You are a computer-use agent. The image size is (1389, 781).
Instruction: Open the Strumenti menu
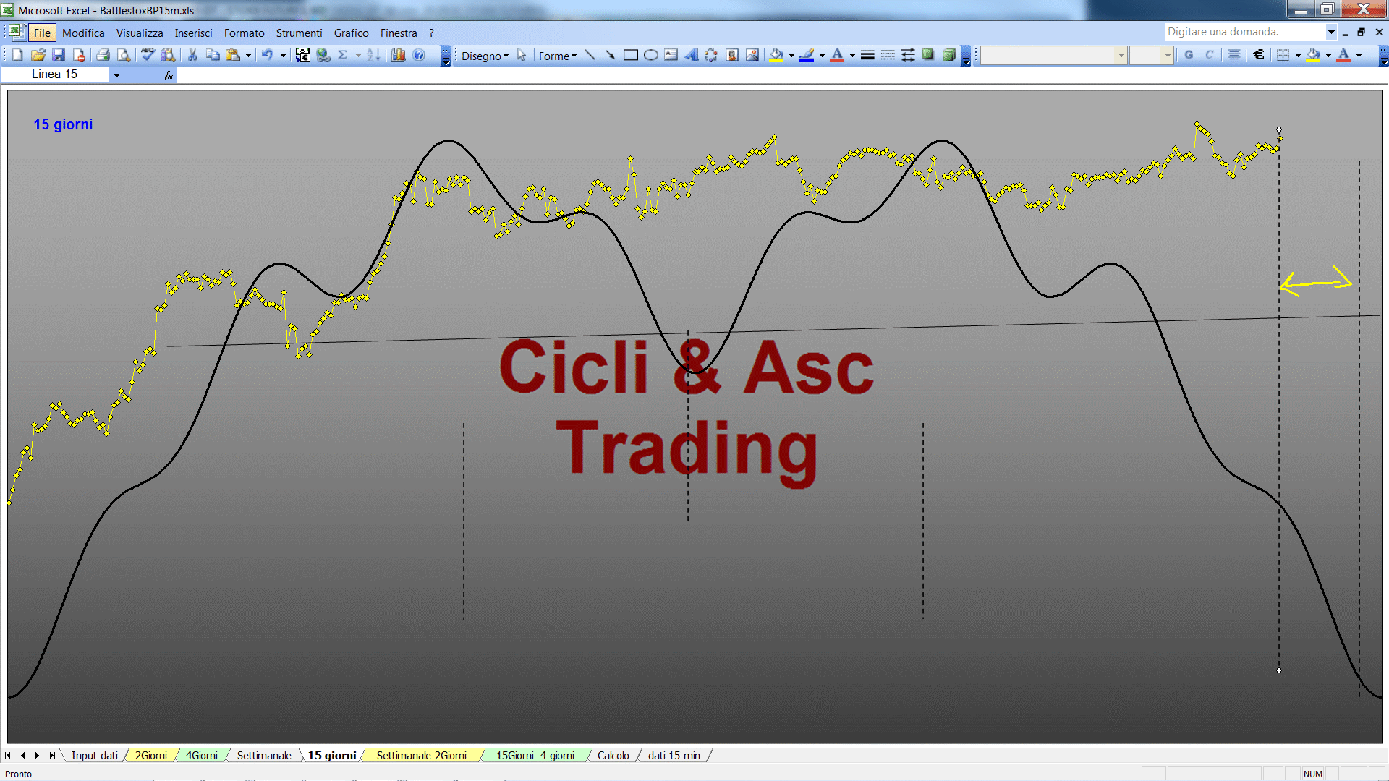point(299,33)
